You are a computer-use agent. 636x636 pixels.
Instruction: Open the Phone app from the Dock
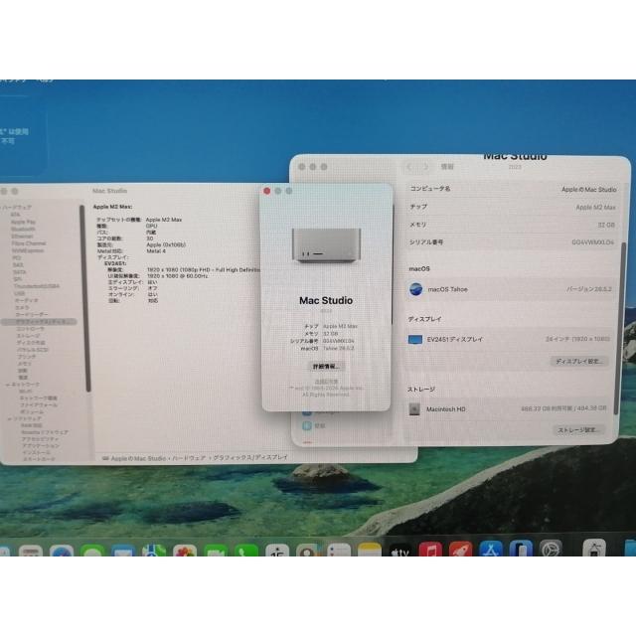[x=246, y=550]
